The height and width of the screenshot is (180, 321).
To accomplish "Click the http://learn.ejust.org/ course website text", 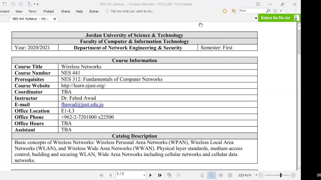I will click(x=83, y=85).
